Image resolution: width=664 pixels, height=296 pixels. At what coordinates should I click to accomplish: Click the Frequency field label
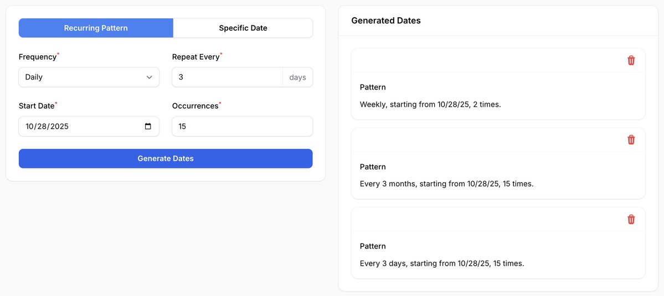[x=37, y=57]
